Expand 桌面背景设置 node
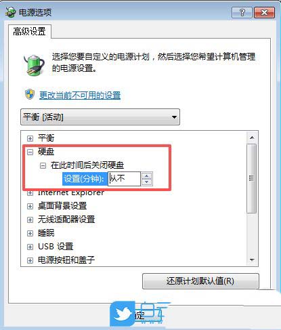The height and width of the screenshot is (330, 281). tap(30, 206)
